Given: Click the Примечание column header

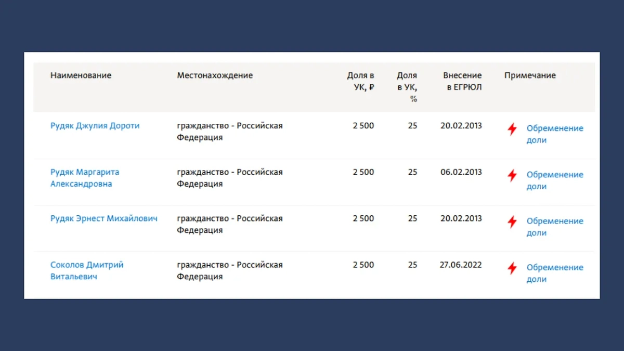Looking at the screenshot, I should tap(530, 75).
